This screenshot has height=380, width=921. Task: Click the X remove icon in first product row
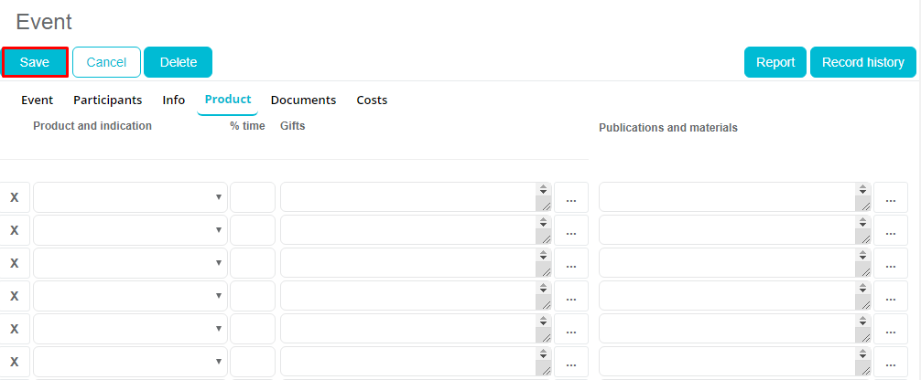point(14,197)
